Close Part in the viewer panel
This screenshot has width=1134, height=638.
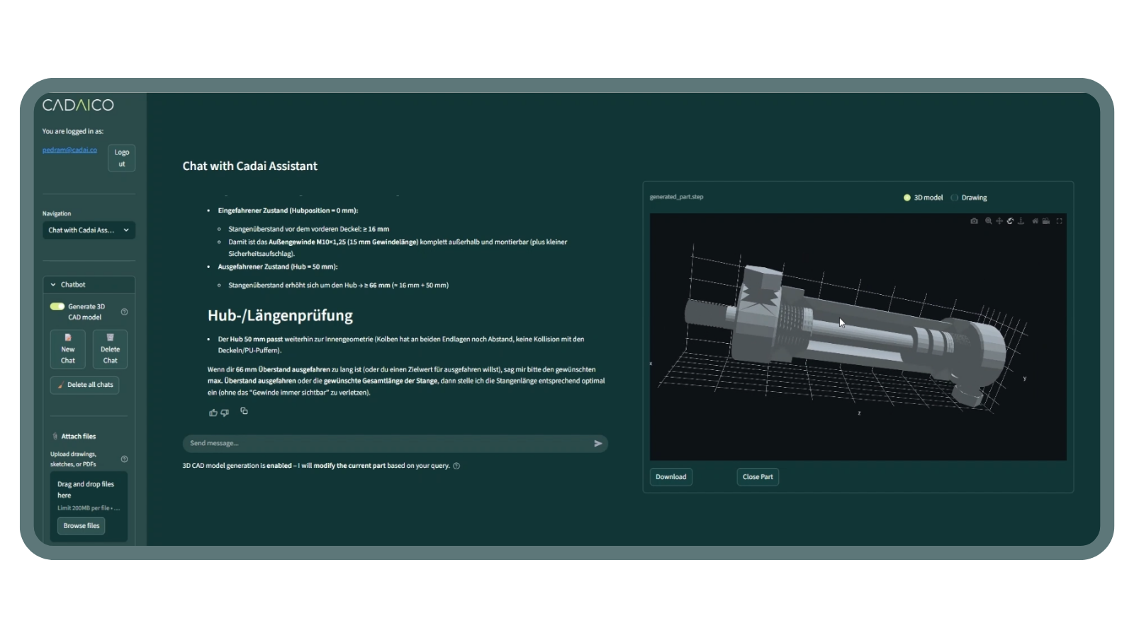757,476
